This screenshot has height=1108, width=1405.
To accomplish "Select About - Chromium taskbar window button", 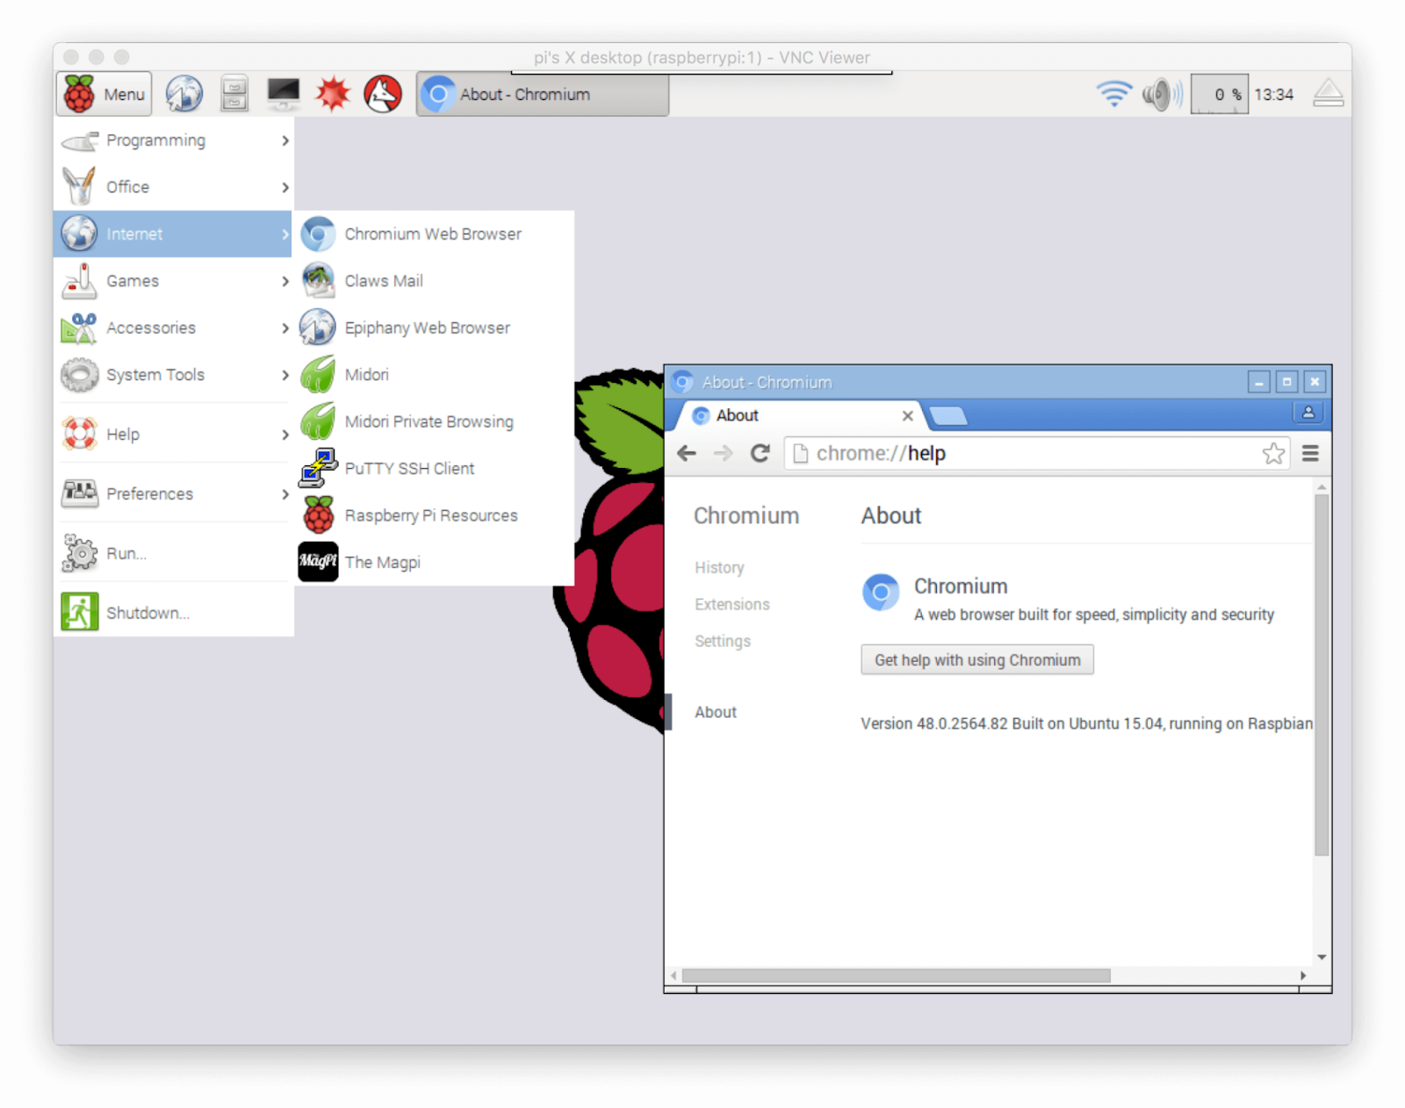I will 543,94.
